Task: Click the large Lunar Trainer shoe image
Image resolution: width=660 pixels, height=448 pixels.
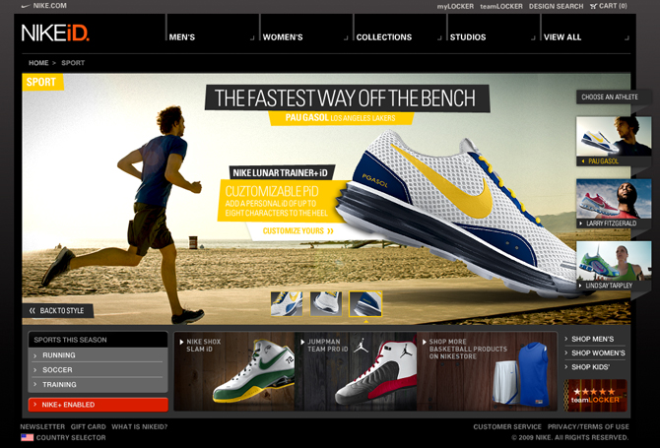Action: click(459, 215)
